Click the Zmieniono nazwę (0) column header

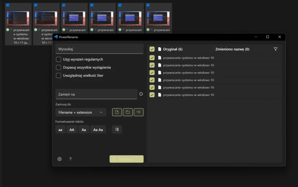pos(232,49)
